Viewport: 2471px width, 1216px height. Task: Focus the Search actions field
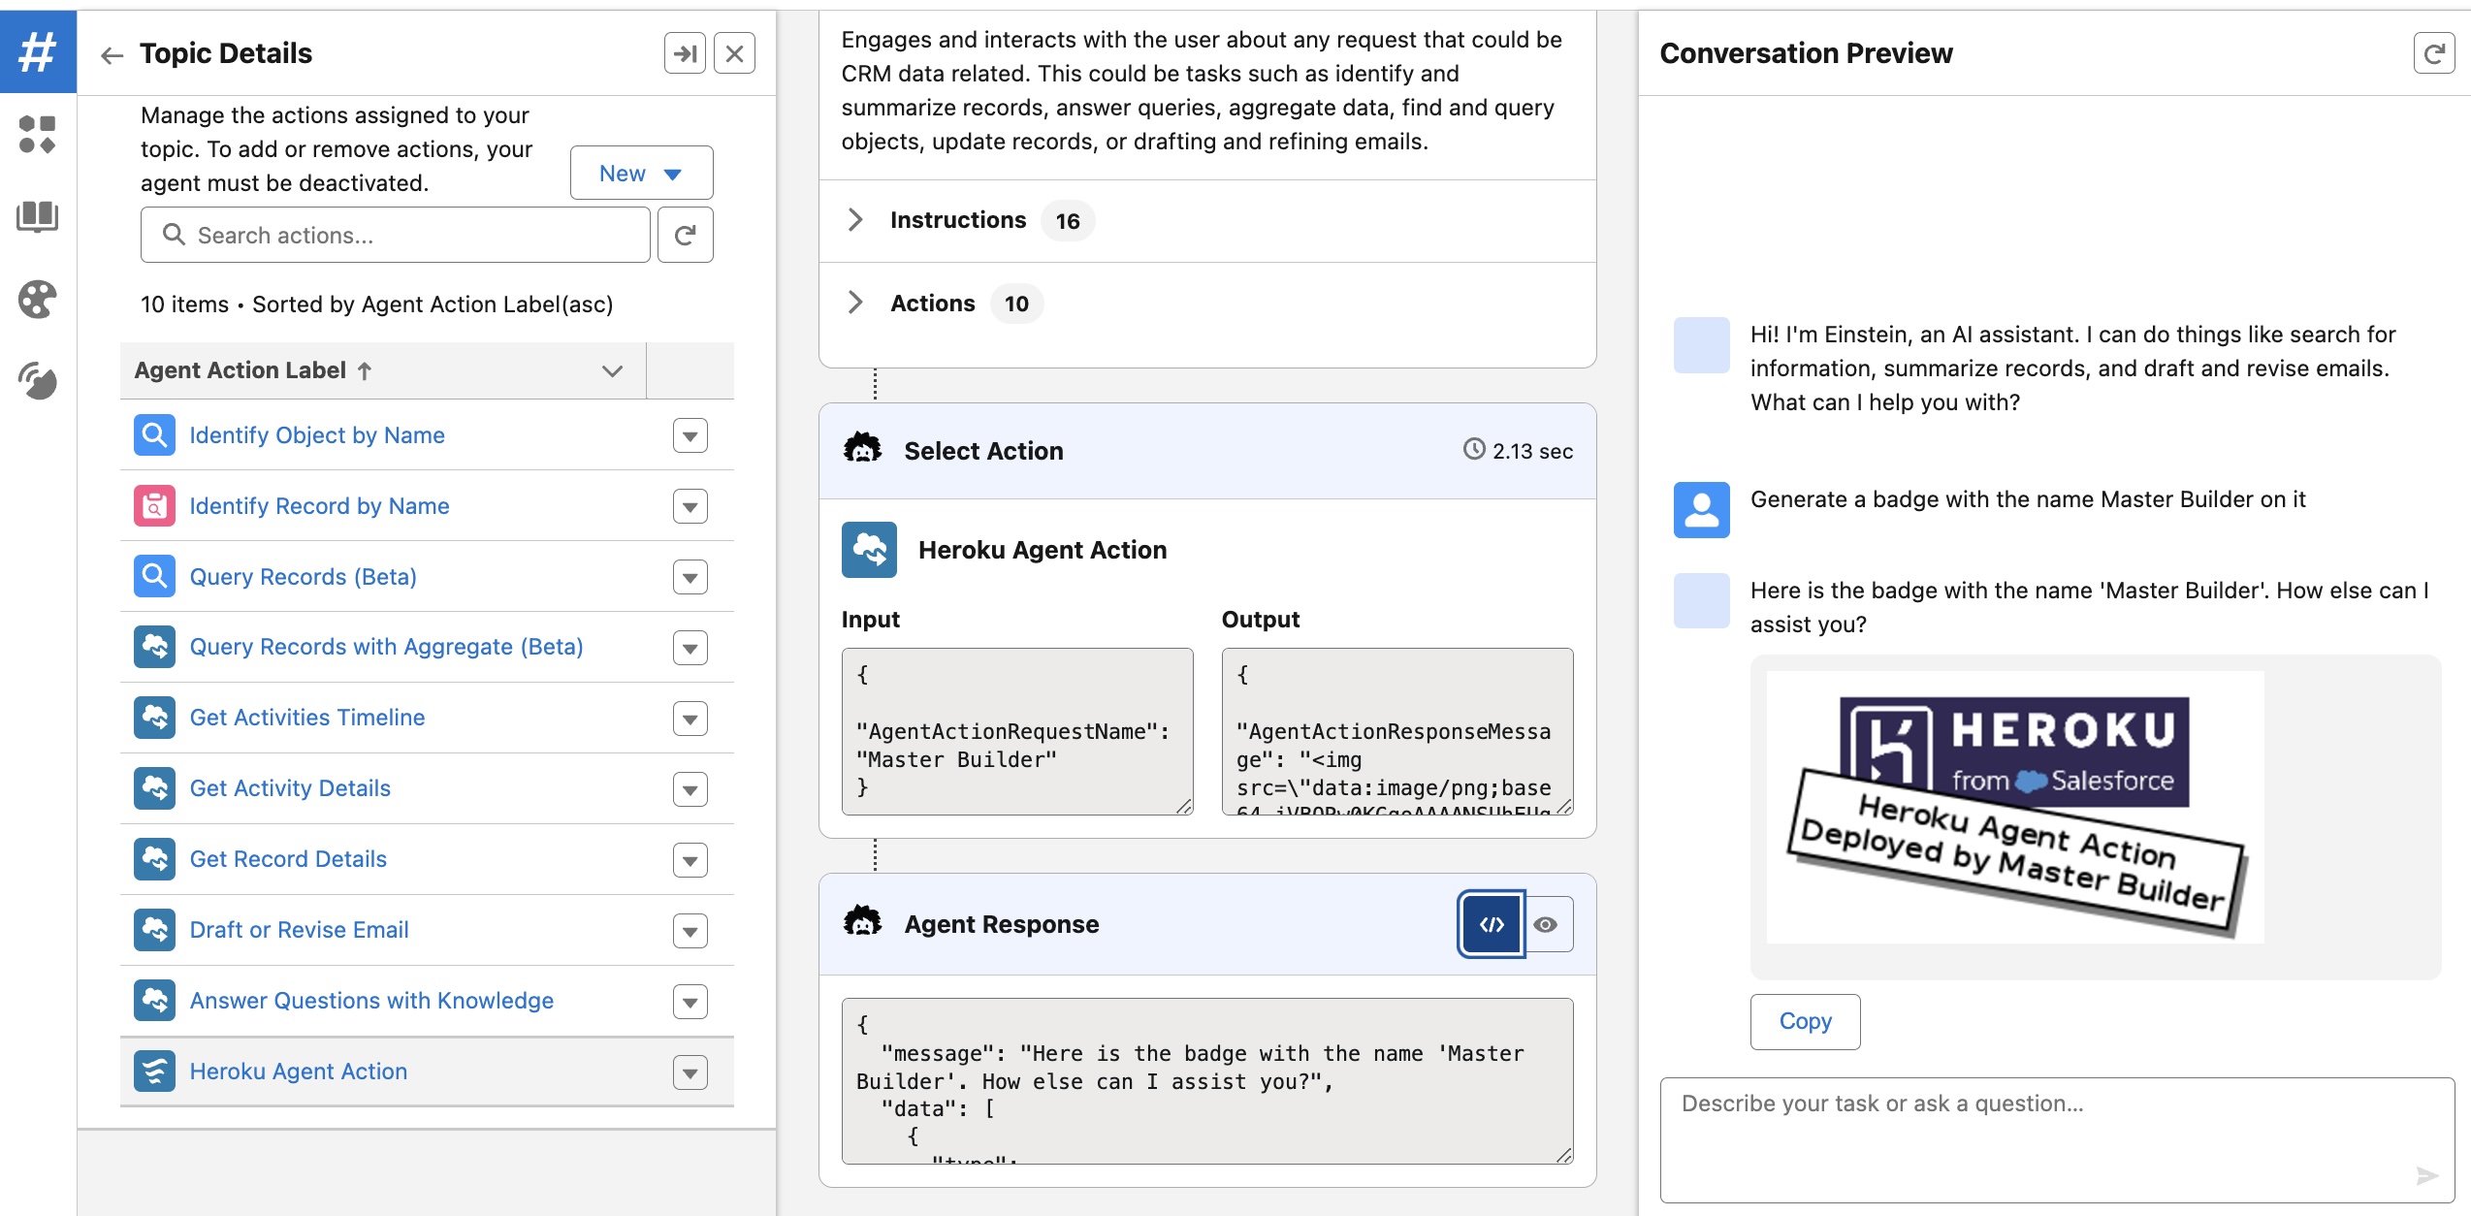pos(395,235)
